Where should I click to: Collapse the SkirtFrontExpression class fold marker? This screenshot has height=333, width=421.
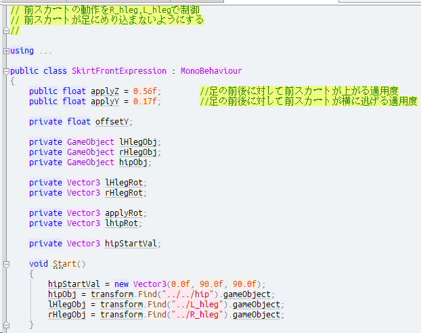coord(5,71)
